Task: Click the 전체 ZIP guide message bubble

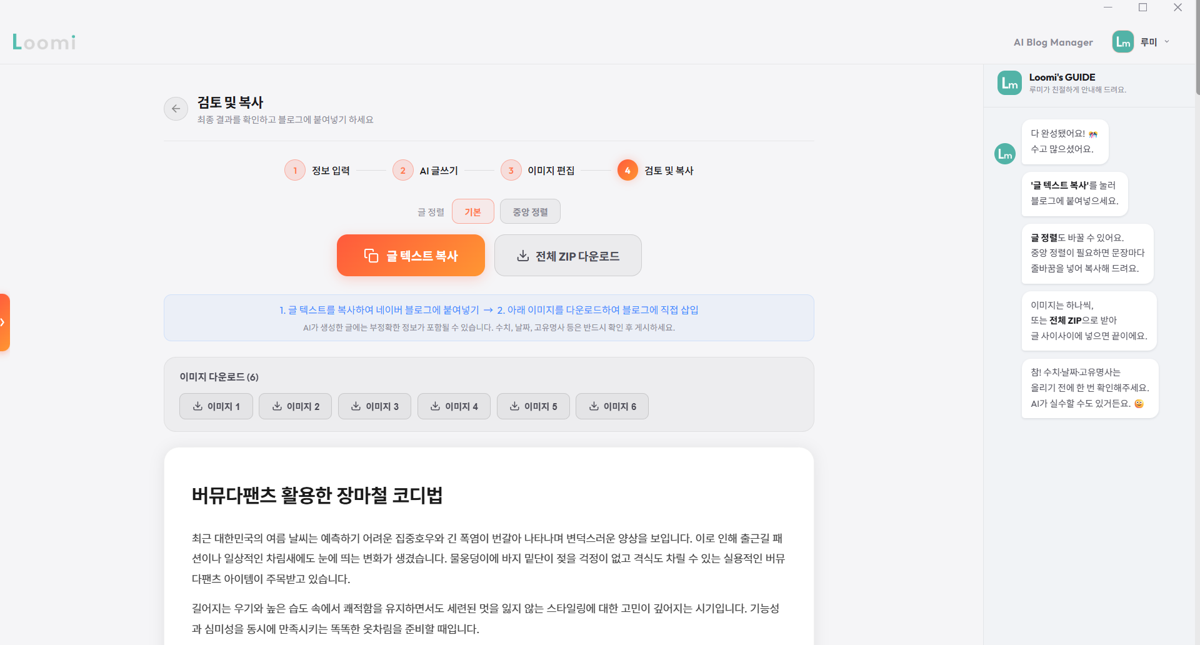Action: [x=1089, y=321]
